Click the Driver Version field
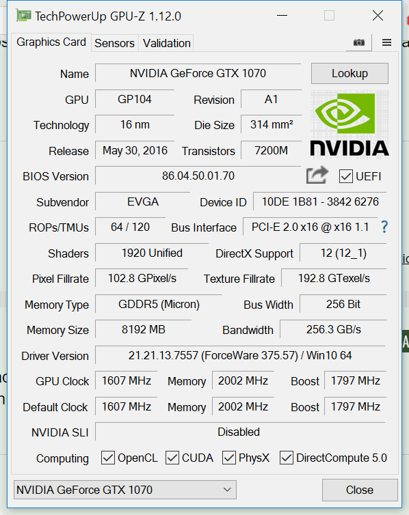 240,355
